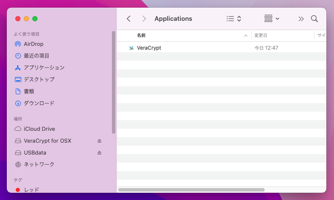The height and width of the screenshot is (200, 334).
Task: Open the group-by options dropdown
Action: coord(272,19)
